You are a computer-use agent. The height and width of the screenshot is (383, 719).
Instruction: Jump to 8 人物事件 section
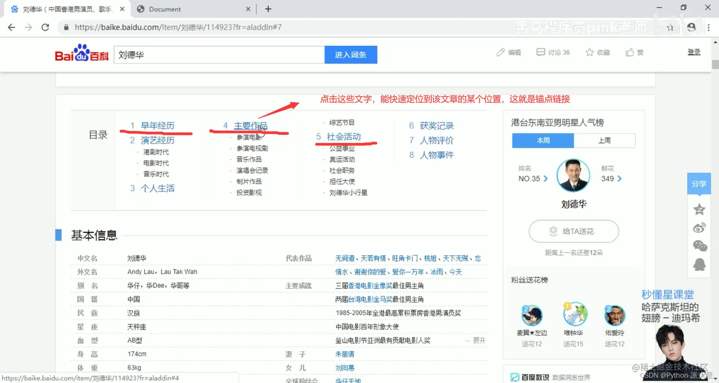click(x=431, y=155)
